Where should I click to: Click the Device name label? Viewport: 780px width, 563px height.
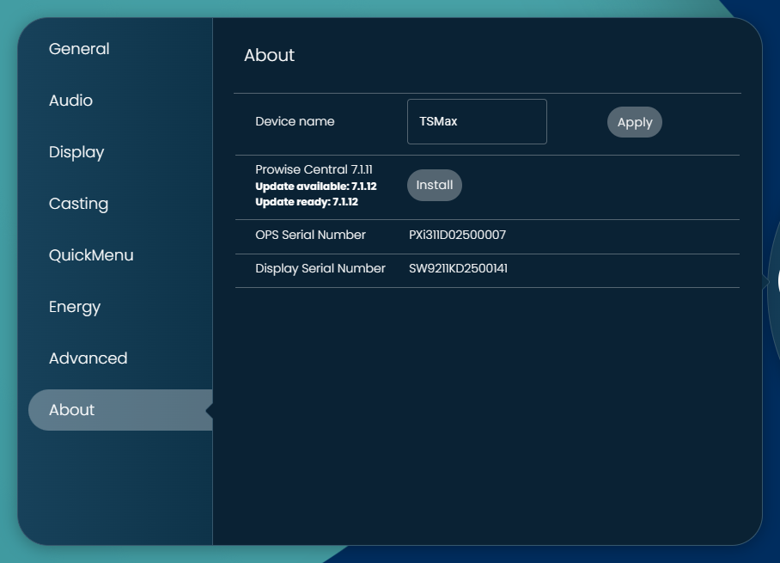tap(295, 122)
